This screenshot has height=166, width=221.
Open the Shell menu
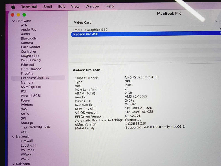[x=48, y=7]
